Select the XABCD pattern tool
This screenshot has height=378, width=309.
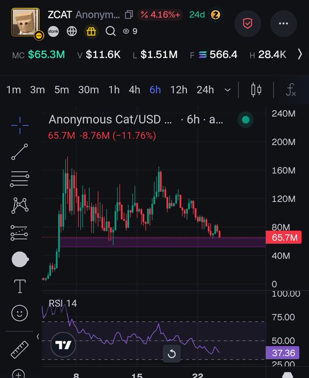coord(20,205)
